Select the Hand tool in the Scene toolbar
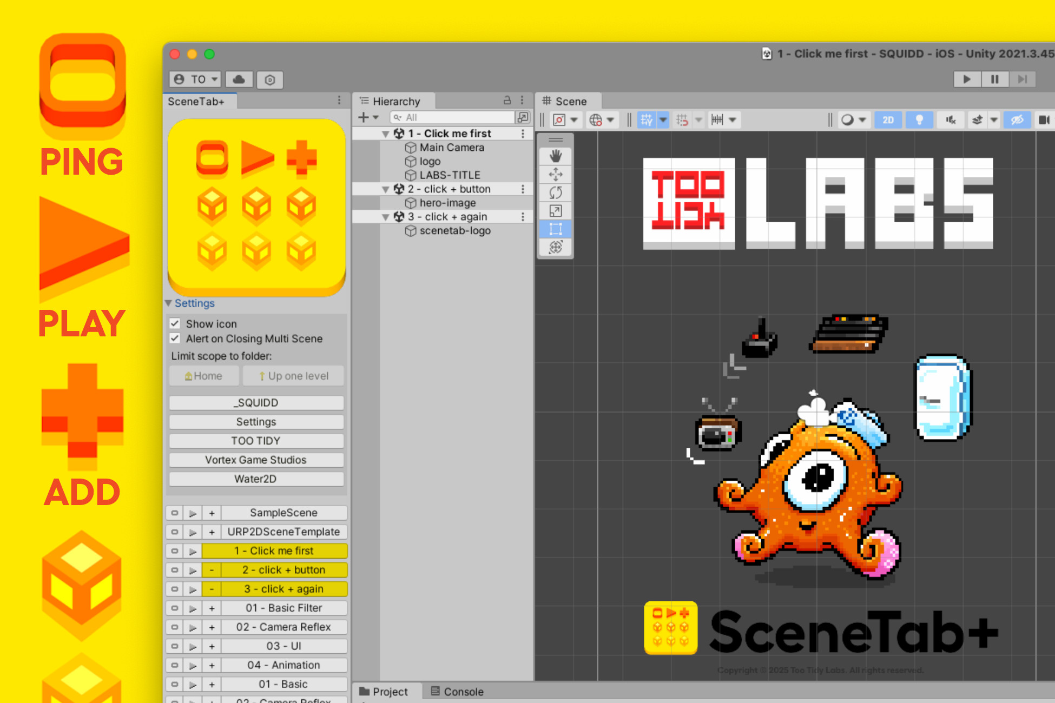 [x=555, y=156]
